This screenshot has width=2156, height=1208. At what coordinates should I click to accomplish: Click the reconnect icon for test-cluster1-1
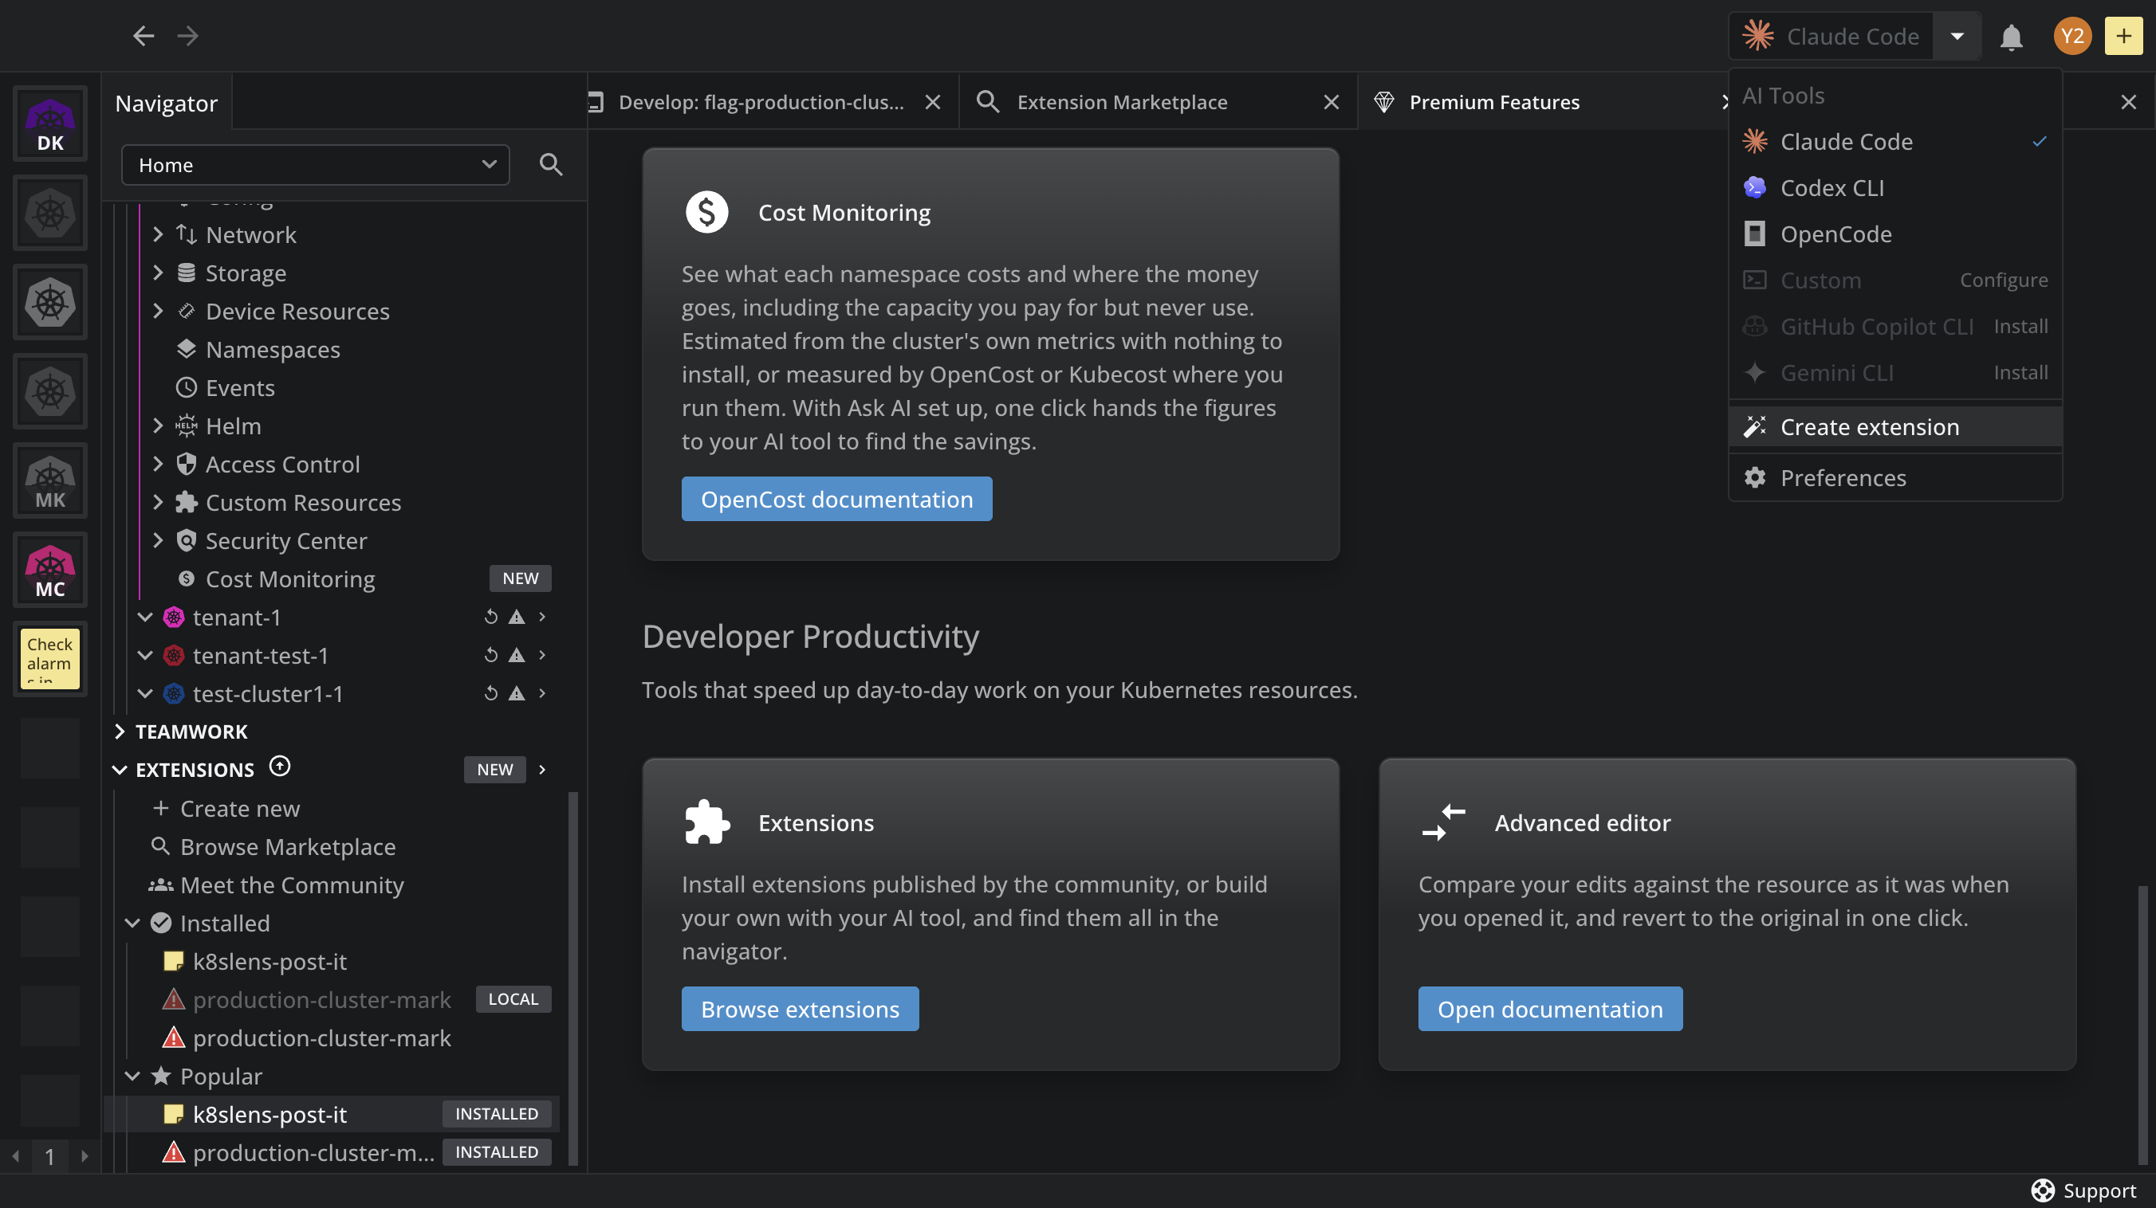491,693
